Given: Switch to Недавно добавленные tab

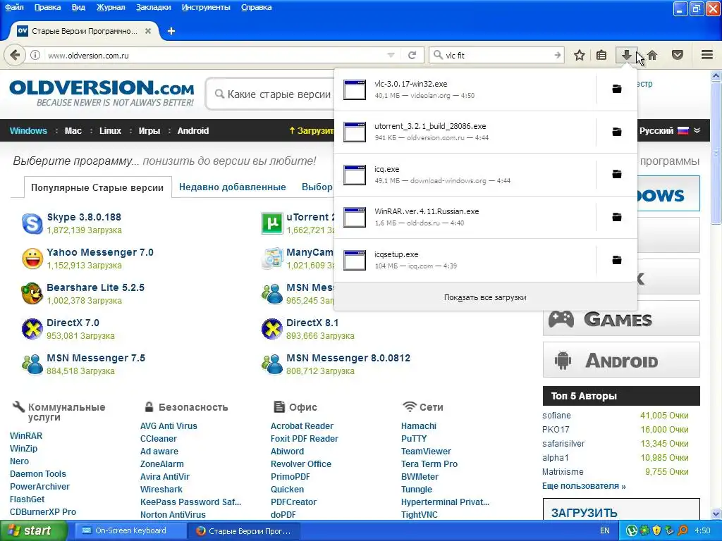Looking at the screenshot, I should click(x=233, y=187).
